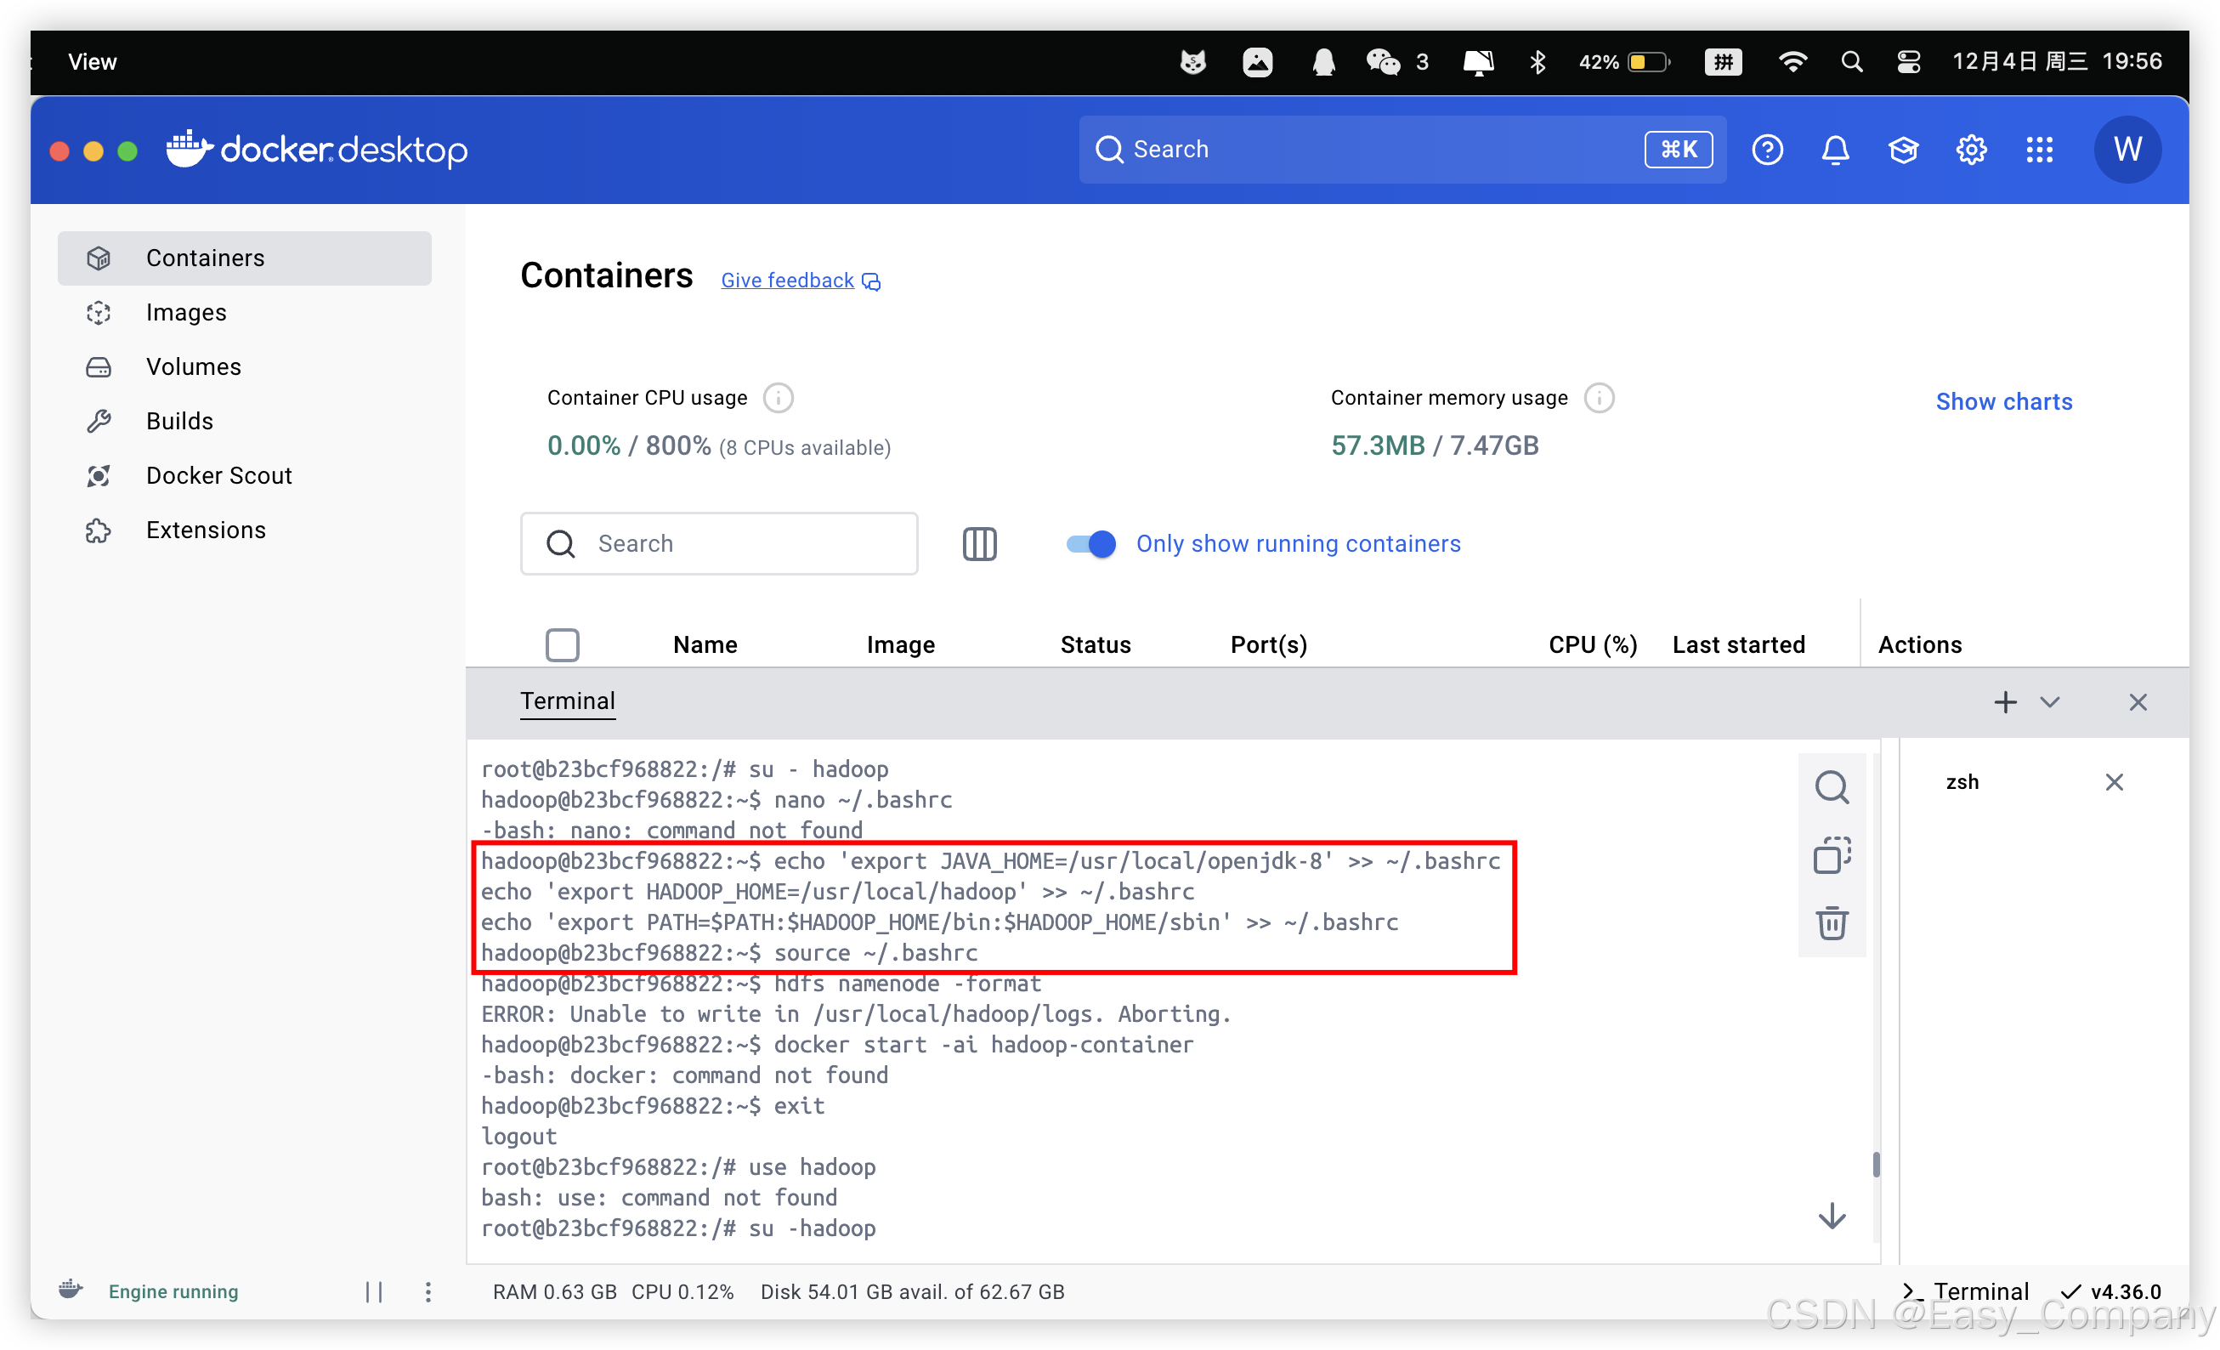Viewport: 2220px width, 1350px height.
Task: Sort by Name column header
Action: 705,644
